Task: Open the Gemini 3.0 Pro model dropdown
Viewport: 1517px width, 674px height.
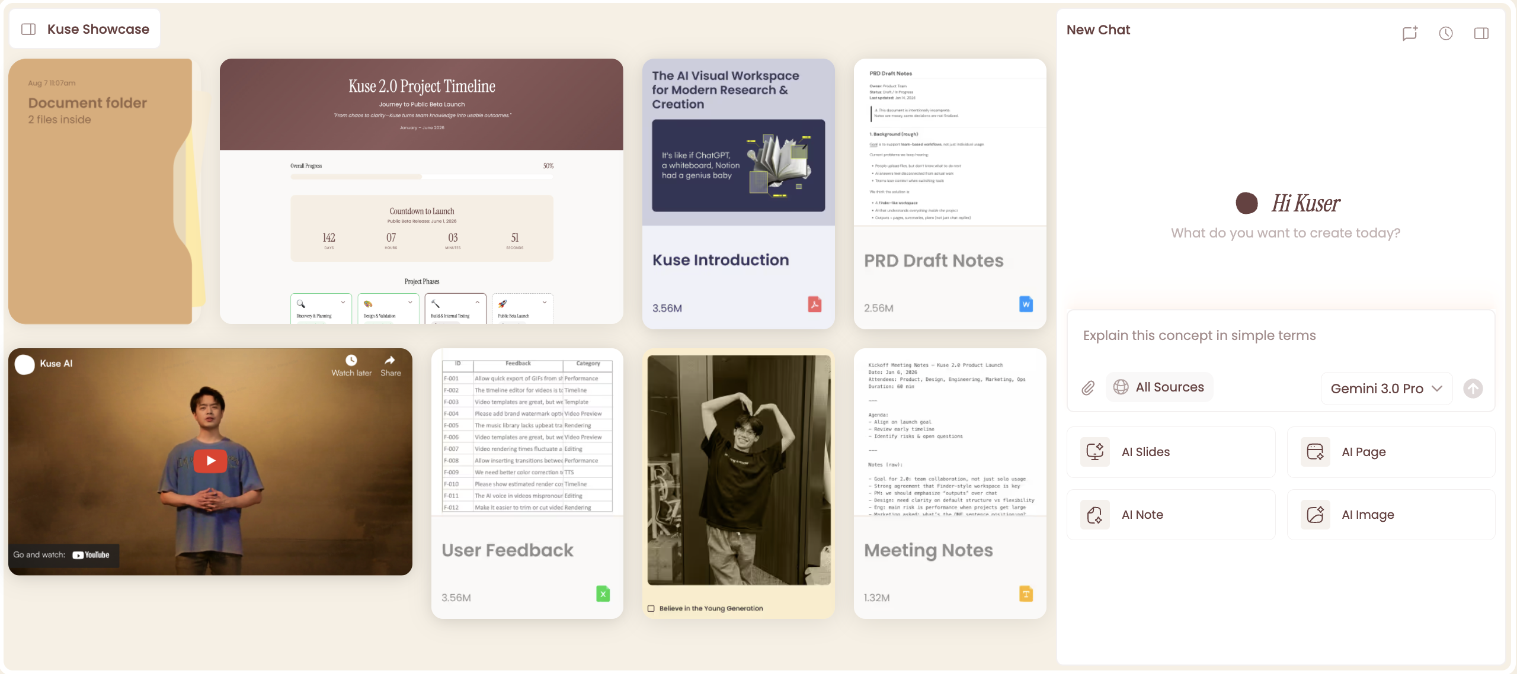Action: pyautogui.click(x=1387, y=389)
